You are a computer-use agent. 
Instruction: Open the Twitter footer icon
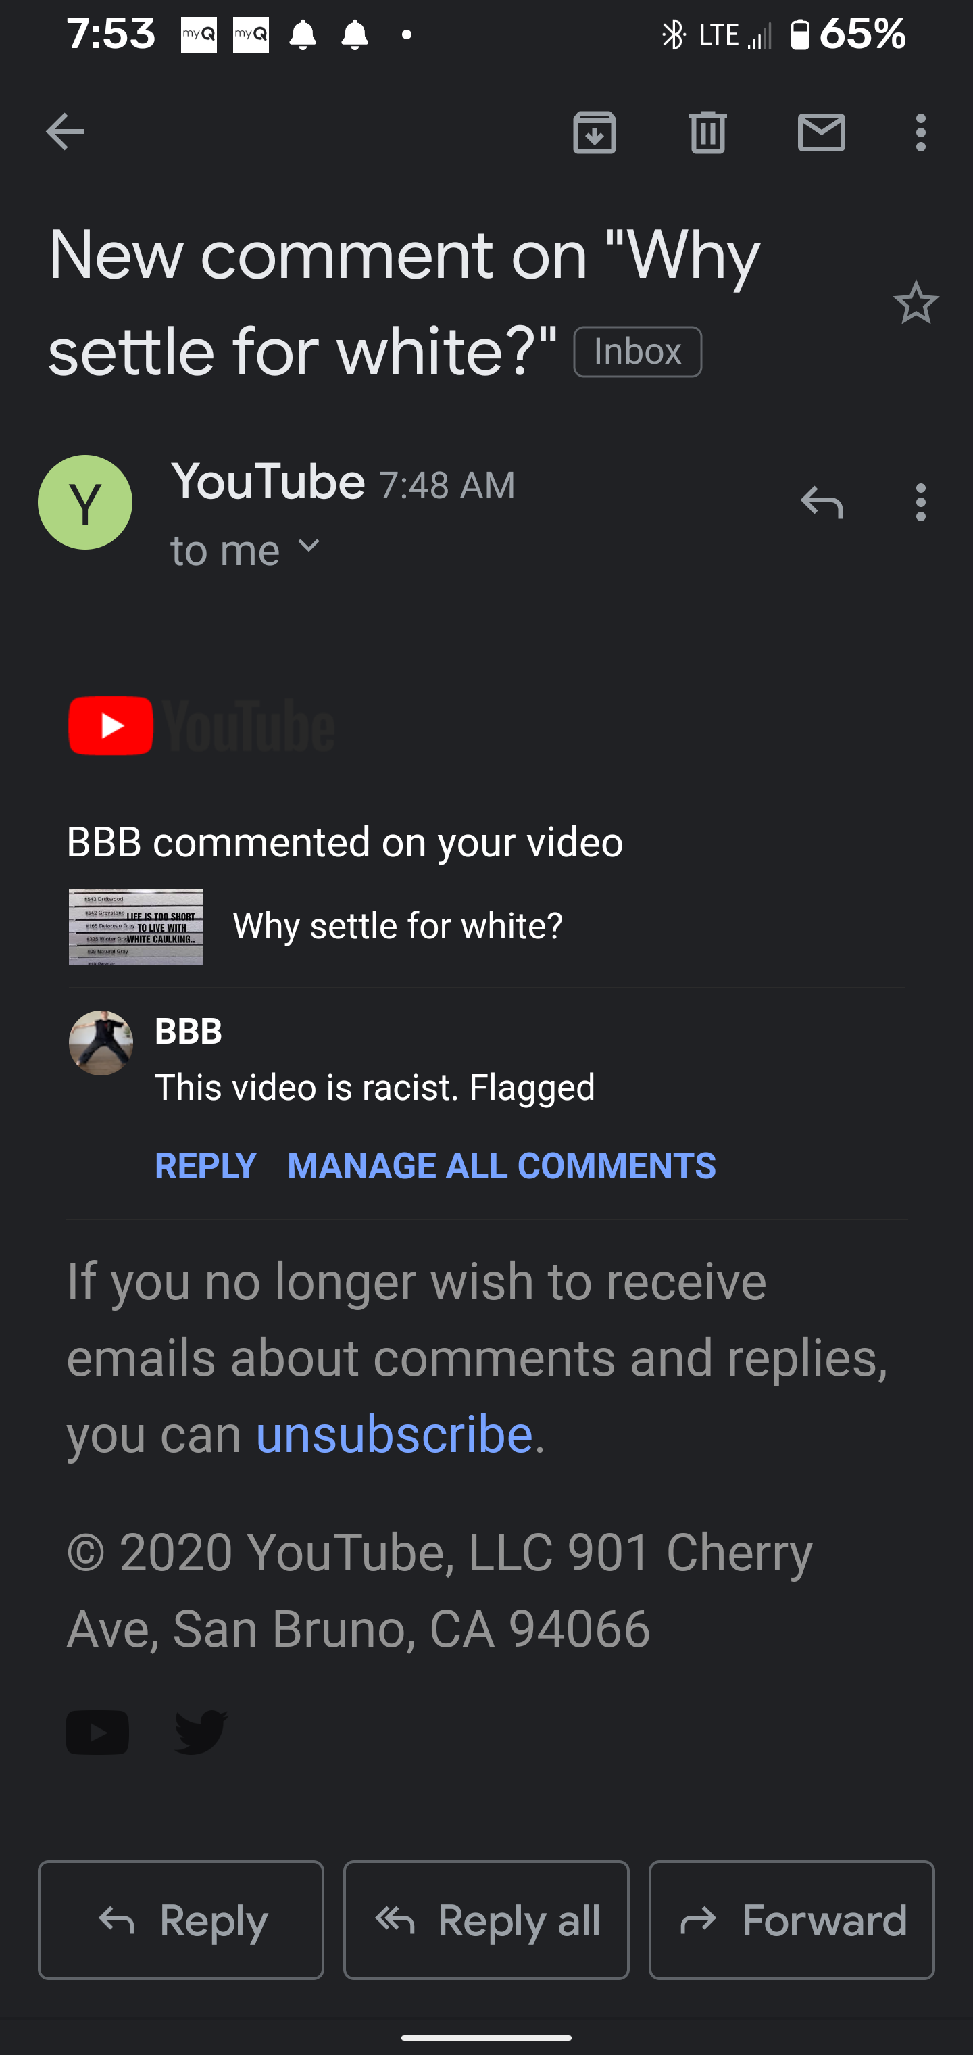pyautogui.click(x=201, y=1731)
